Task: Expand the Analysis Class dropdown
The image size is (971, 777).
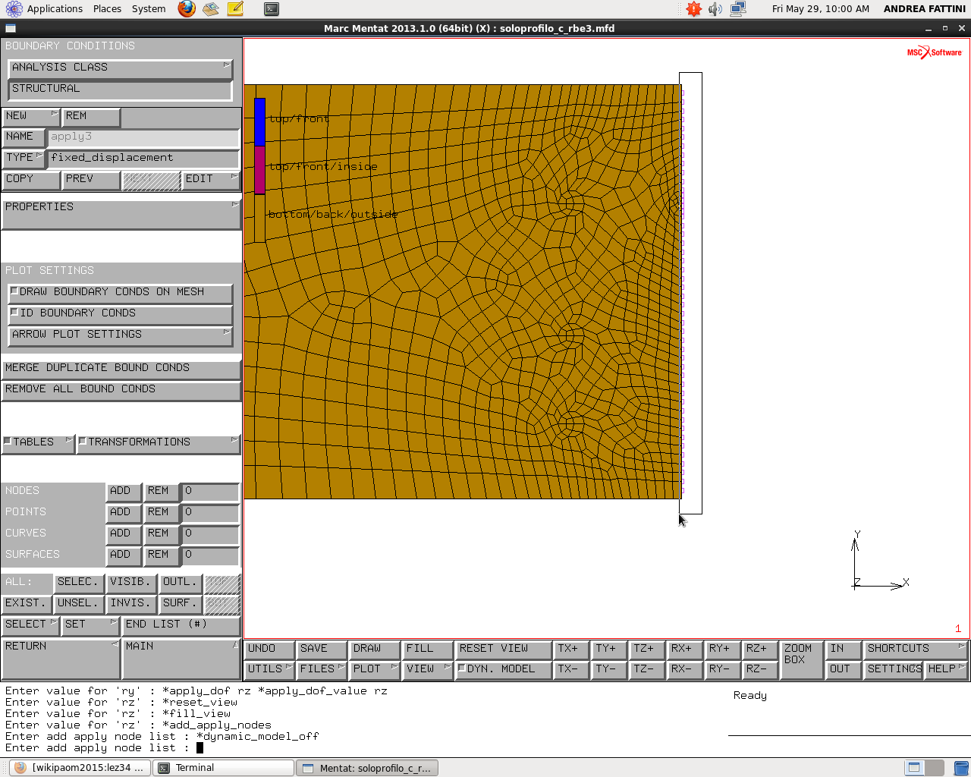Action: coord(120,68)
